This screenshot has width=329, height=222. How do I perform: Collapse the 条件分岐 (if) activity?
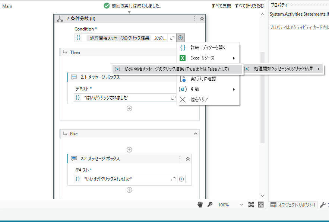[x=202, y=19]
